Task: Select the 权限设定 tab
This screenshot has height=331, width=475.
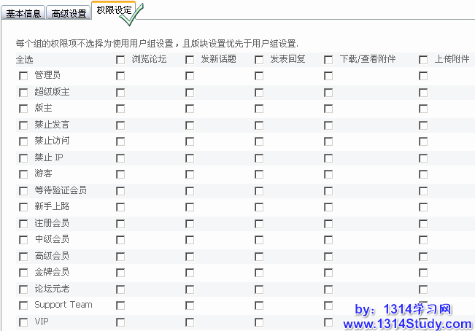Action: pos(114,12)
